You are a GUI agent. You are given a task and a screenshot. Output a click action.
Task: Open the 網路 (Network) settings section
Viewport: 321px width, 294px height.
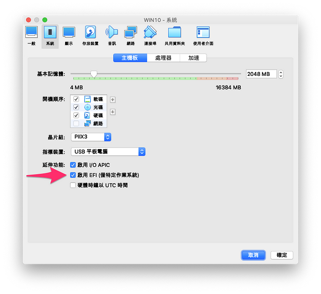click(131, 36)
